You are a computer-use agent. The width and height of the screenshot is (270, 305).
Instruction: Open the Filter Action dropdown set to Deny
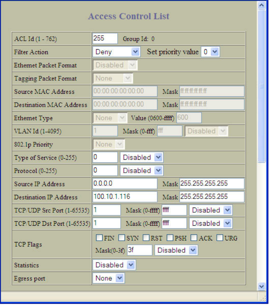(117, 52)
